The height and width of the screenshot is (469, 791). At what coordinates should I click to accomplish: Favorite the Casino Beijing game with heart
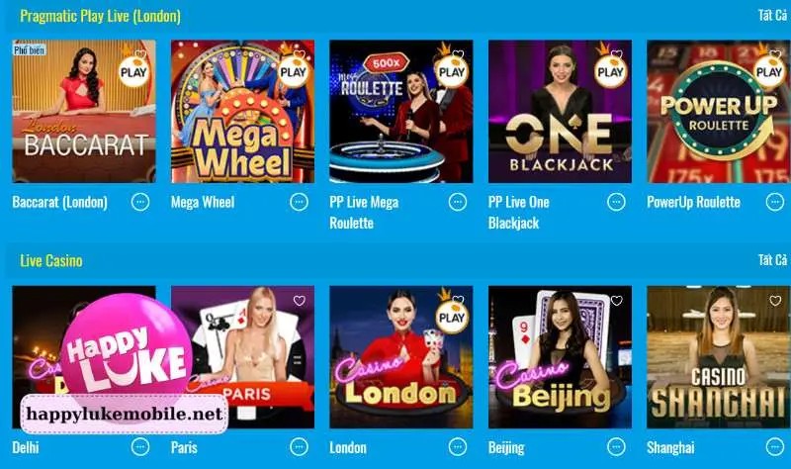616,301
